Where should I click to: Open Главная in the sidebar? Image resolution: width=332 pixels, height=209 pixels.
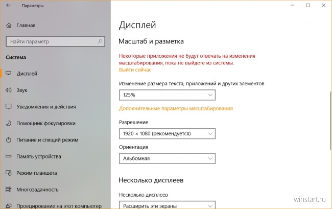pos(26,26)
